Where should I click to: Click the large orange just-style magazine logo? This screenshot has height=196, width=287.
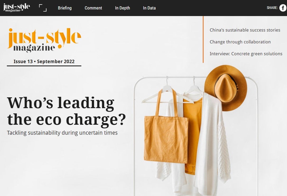coord(44,40)
